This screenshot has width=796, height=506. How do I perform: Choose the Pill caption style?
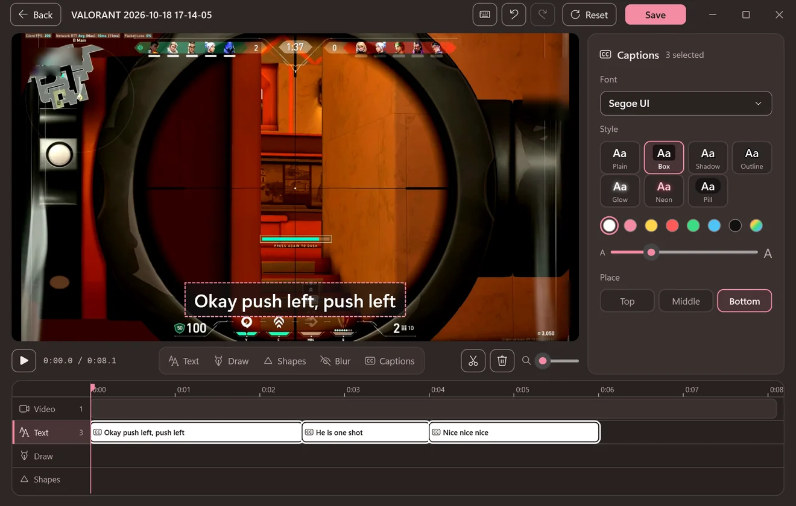708,191
